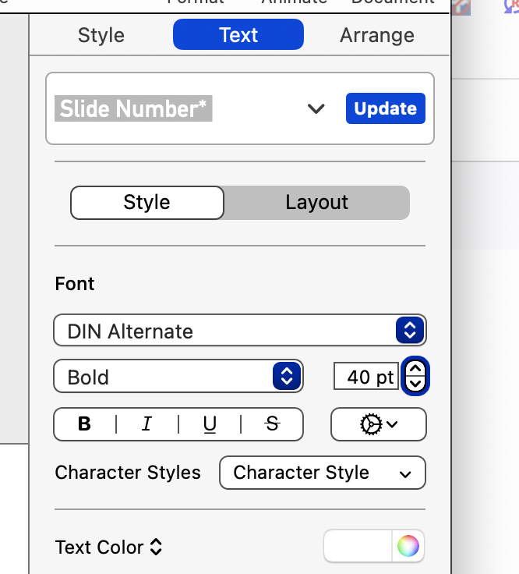Expand paragraph style list chevron

(316, 109)
